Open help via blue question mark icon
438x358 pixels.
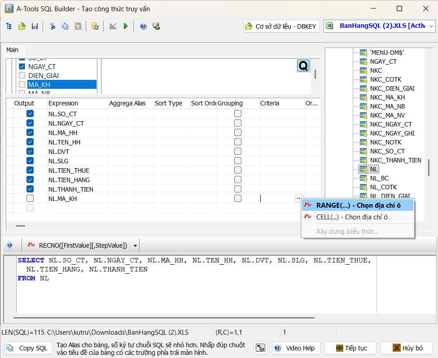tap(143, 26)
